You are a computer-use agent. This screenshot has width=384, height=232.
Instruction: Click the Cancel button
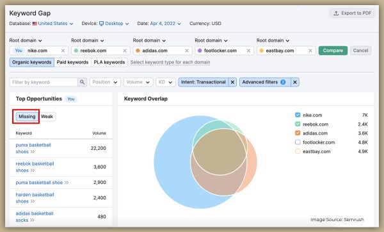[x=360, y=51]
